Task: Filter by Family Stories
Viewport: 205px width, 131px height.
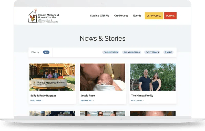Action: pyautogui.click(x=111, y=52)
